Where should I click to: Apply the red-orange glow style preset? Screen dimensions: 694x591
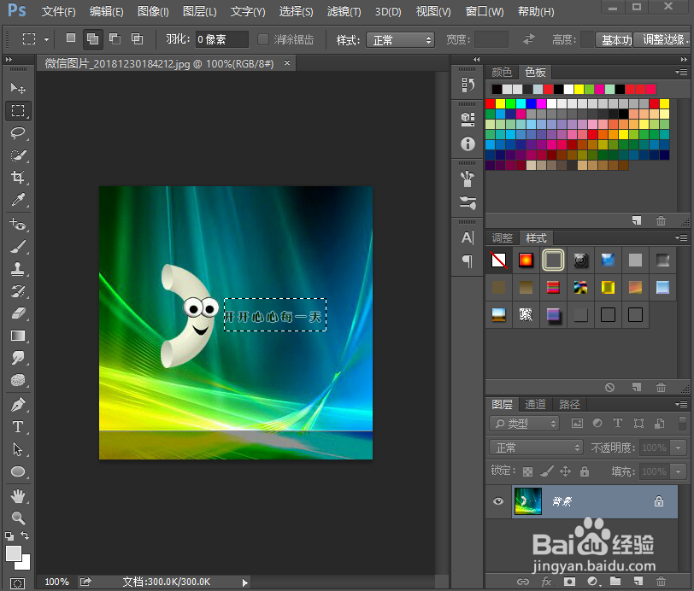click(526, 260)
